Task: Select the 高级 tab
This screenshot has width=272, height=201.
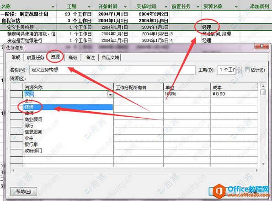Action: [x=73, y=57]
